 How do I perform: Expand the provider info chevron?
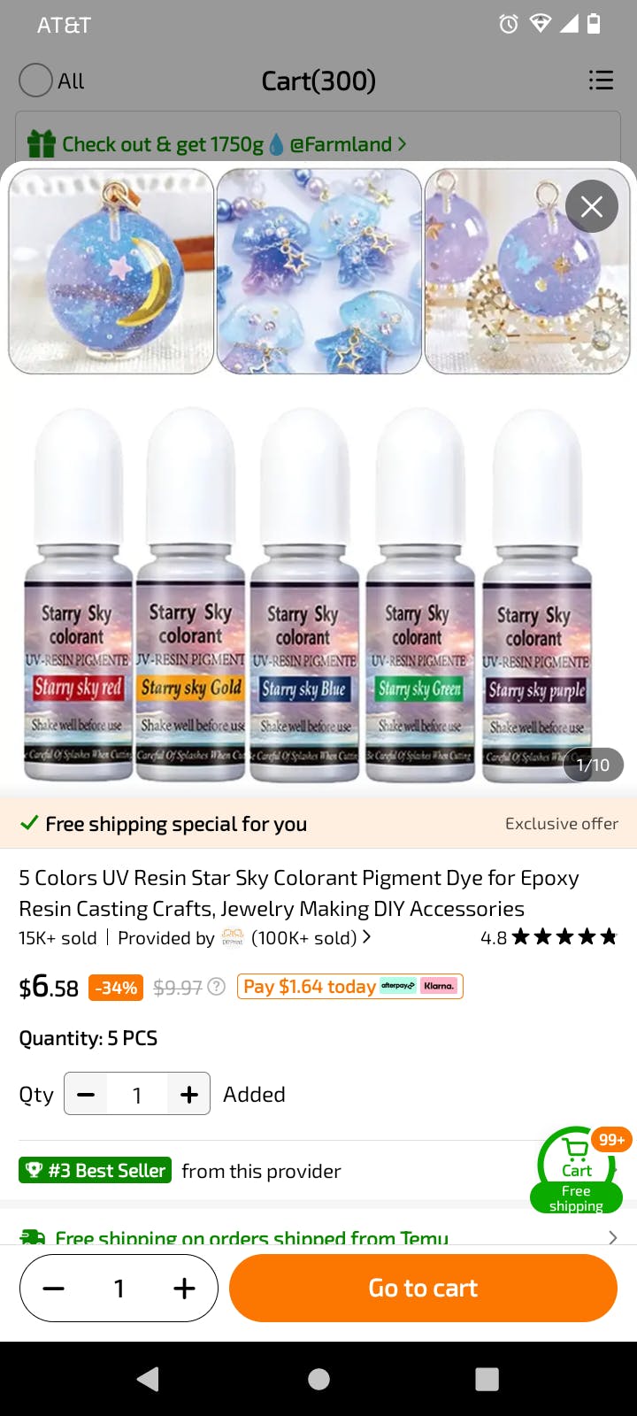(366, 937)
